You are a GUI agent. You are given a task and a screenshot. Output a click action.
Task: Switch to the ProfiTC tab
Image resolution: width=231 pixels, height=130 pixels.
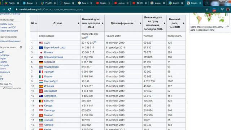click(x=48, y=3)
